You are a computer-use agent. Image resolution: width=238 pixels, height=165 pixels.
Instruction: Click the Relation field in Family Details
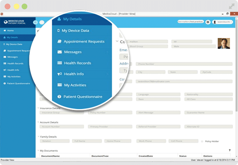point(55,141)
